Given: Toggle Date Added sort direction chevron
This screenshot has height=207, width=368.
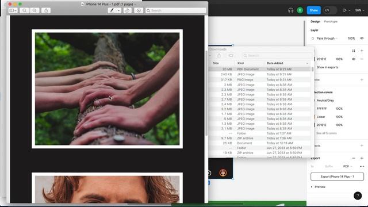Looking at the screenshot, I should 307,63.
